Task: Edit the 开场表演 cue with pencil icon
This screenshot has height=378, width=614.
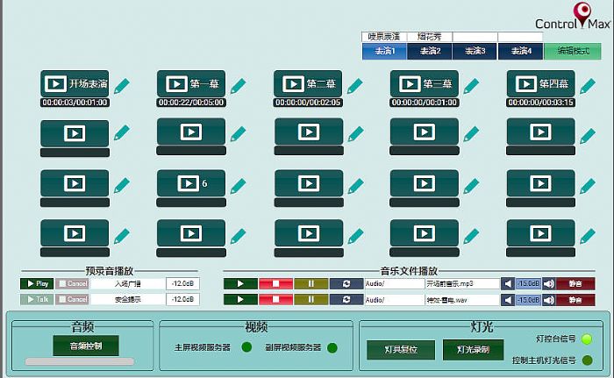Action: pyautogui.click(x=122, y=86)
